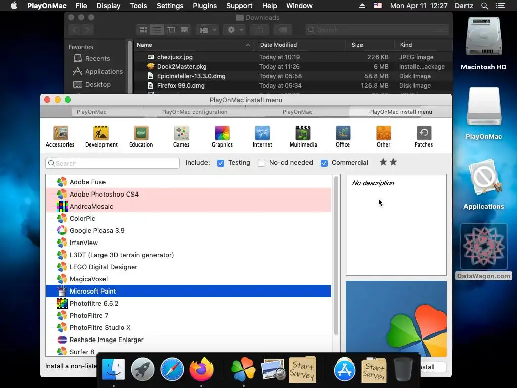
Task: Open the Applications desktop shortcut
Action: (x=483, y=184)
